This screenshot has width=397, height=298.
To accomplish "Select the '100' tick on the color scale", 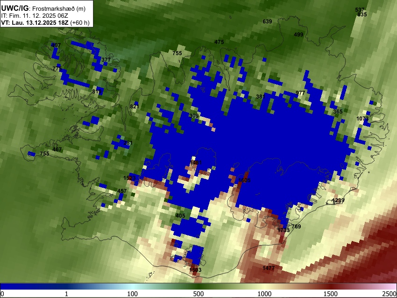I will point(133,294).
